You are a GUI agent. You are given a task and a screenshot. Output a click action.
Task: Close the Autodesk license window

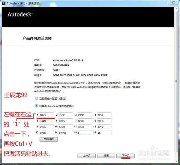point(173,2)
